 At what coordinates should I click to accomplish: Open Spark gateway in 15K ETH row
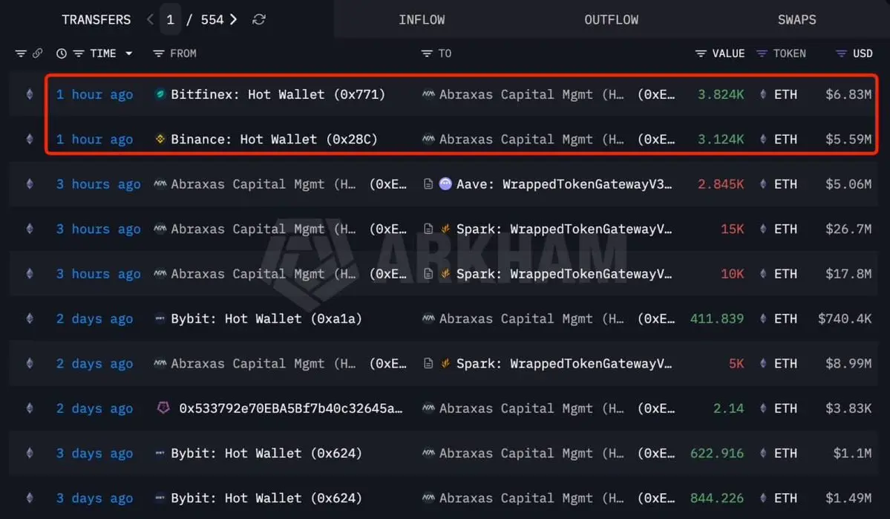click(564, 229)
